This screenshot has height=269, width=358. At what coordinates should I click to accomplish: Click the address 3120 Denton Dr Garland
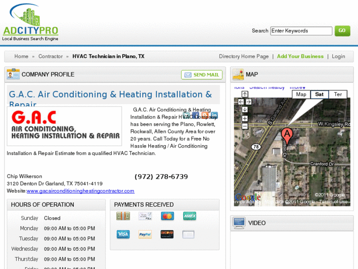[x=55, y=184]
